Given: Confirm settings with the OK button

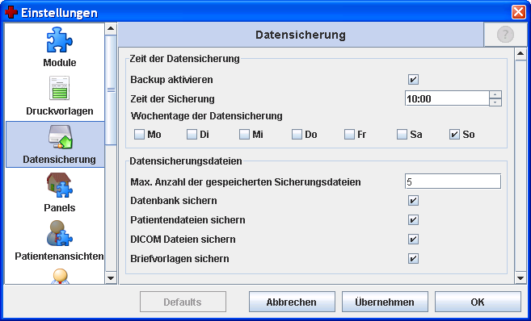Looking at the screenshot, I should (478, 302).
